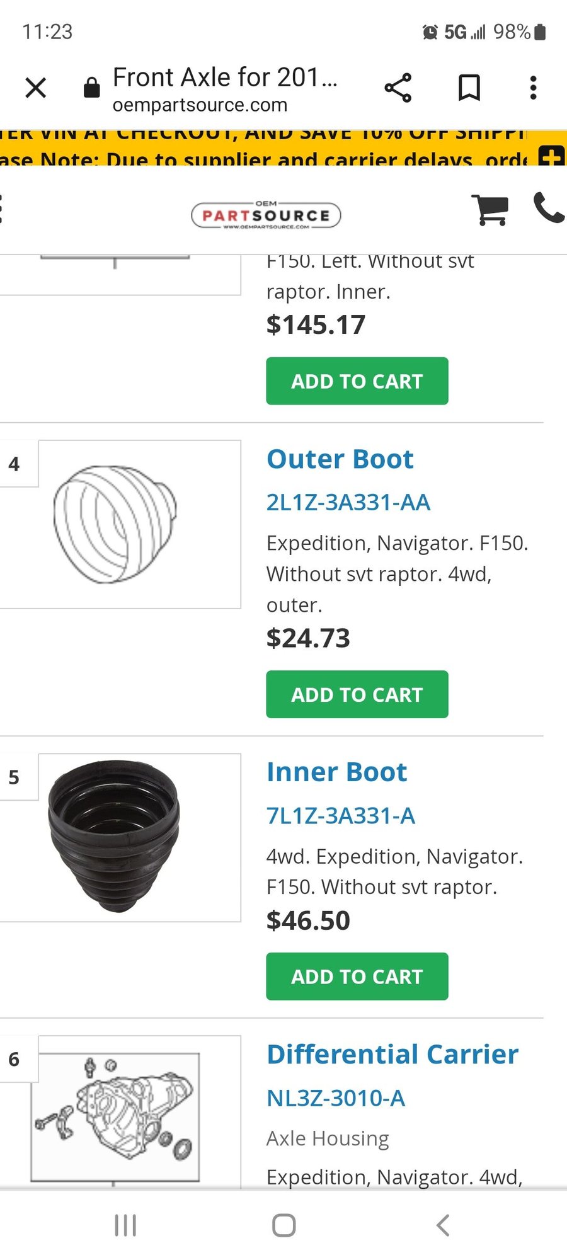The width and height of the screenshot is (567, 1260).
Task: Add Outer Boot to cart
Action: 357,694
